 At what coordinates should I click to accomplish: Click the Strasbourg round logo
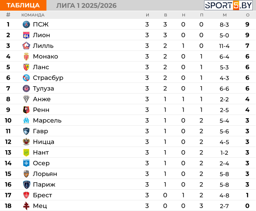coord(26,78)
